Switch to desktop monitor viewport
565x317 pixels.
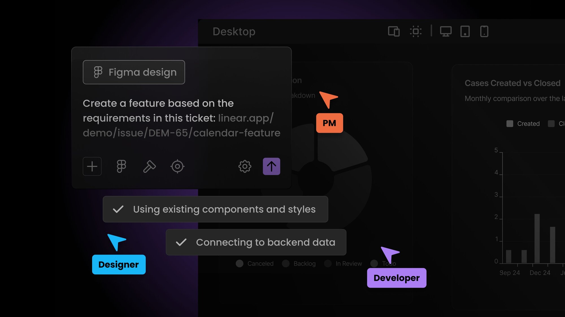coord(446,31)
